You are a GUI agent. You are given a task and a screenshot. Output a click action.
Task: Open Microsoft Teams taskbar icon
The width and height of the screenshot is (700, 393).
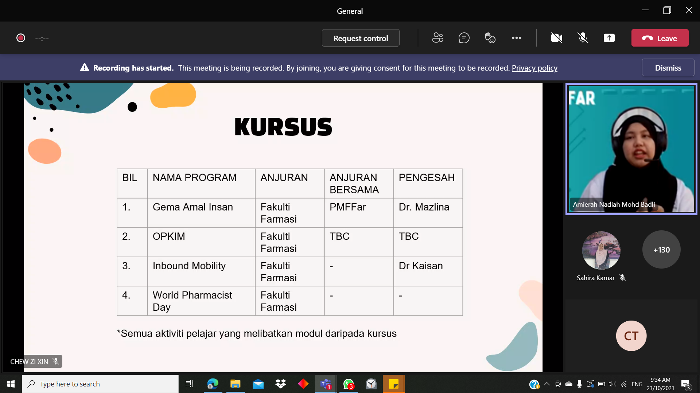[x=326, y=384]
